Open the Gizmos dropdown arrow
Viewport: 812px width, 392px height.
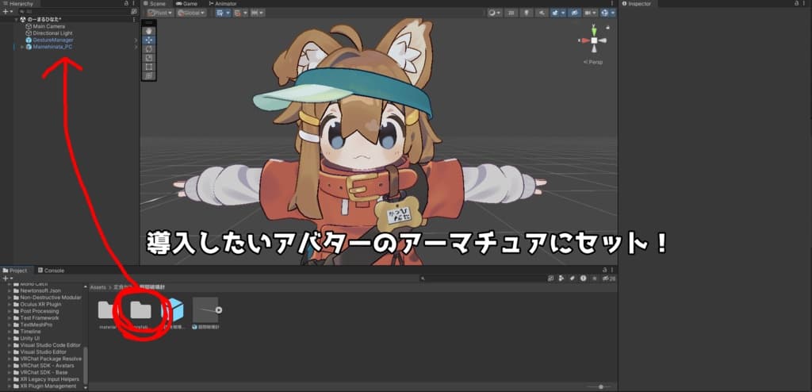tap(613, 13)
